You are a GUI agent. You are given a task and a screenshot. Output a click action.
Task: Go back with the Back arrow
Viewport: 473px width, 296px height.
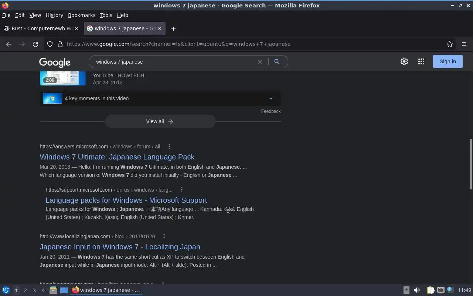click(x=9, y=44)
